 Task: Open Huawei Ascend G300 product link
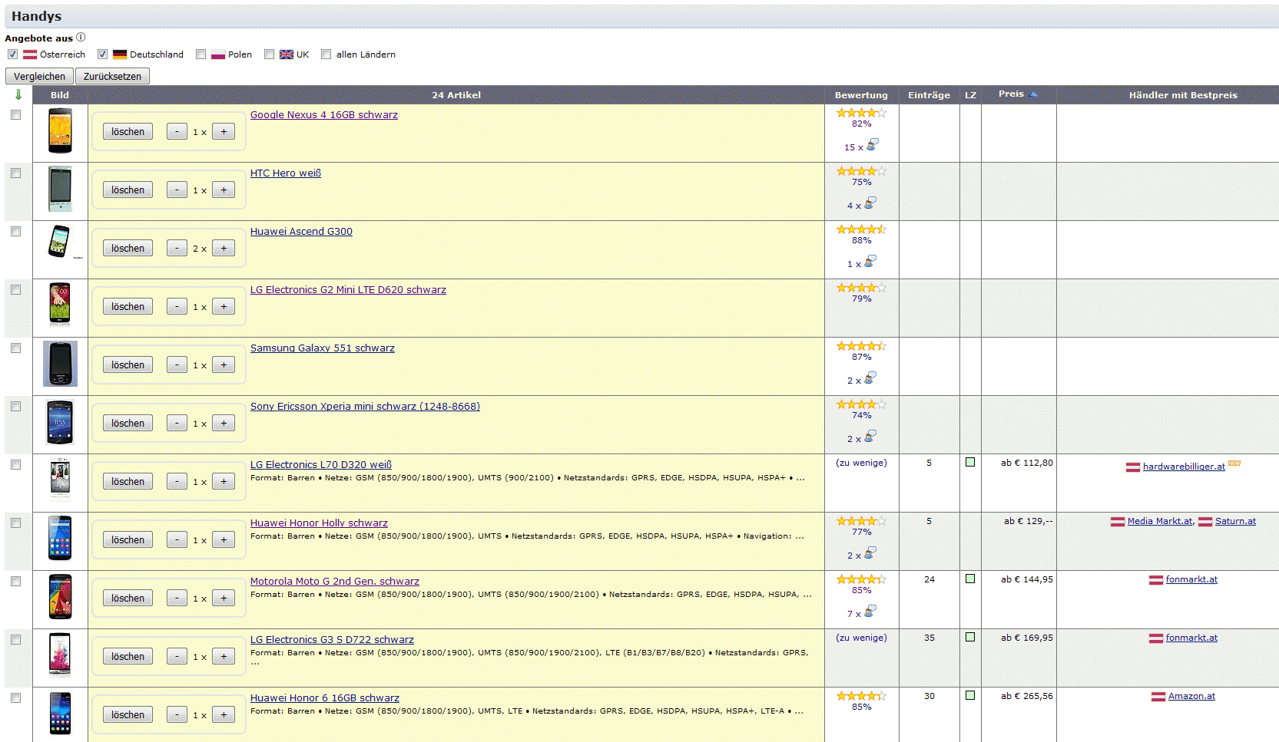pos(301,231)
